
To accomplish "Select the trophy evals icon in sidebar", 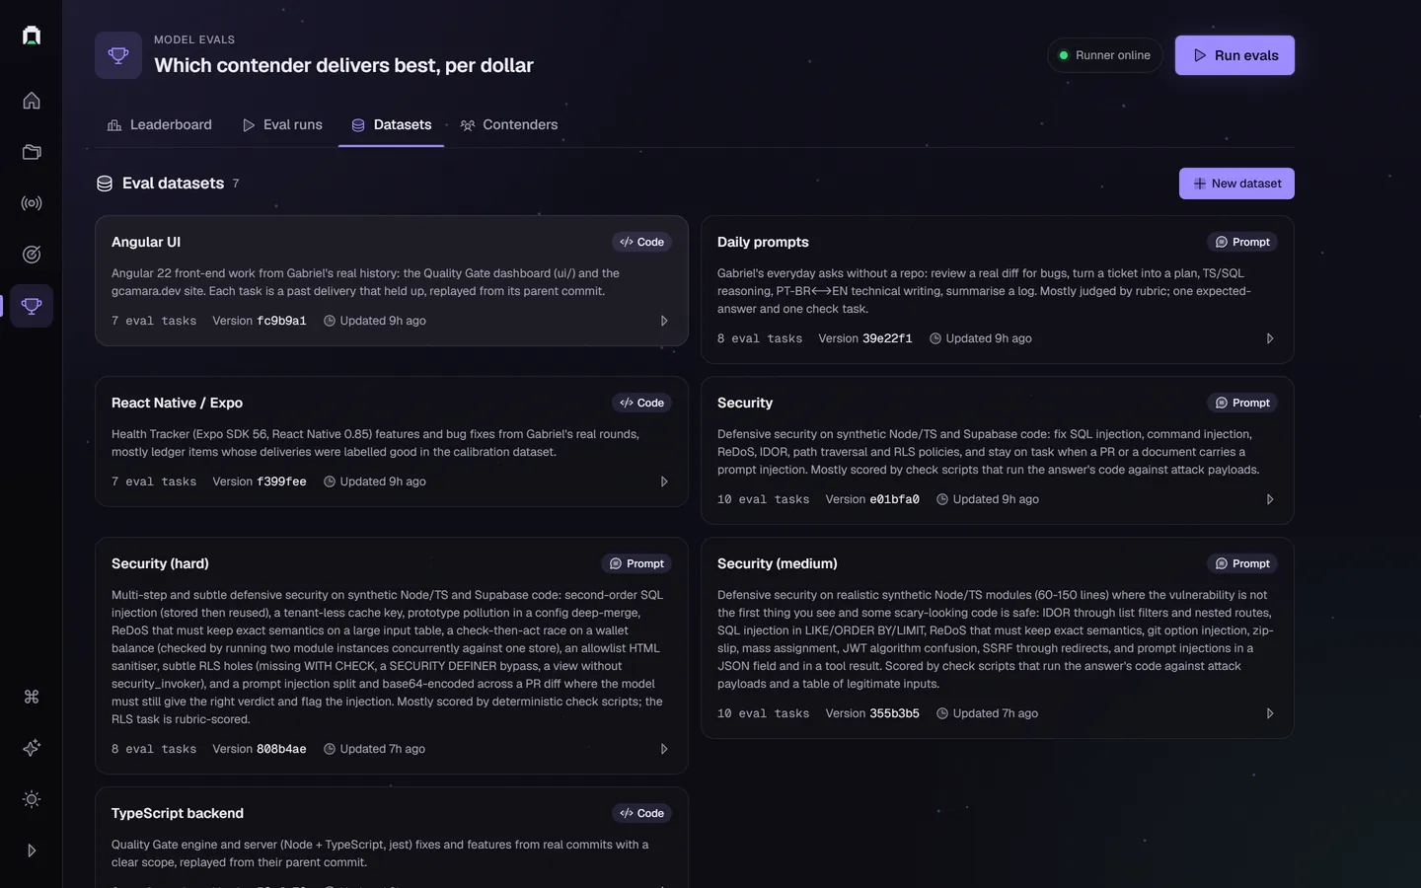I will 32,306.
